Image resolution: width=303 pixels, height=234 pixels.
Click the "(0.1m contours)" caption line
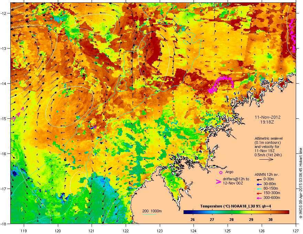pyautogui.click(x=268, y=143)
